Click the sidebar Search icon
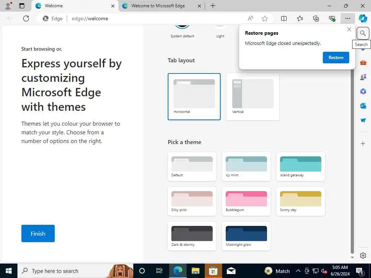371x278 pixels. point(363,33)
